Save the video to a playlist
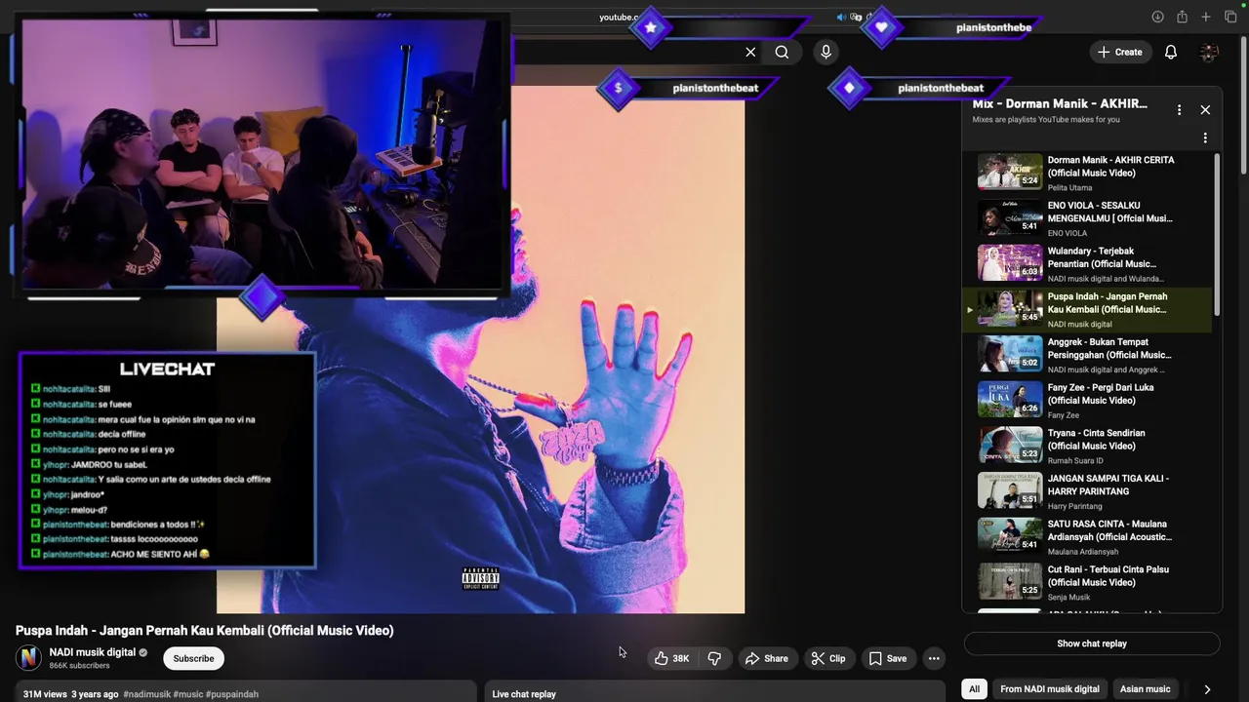The width and height of the screenshot is (1249, 702). 888,658
